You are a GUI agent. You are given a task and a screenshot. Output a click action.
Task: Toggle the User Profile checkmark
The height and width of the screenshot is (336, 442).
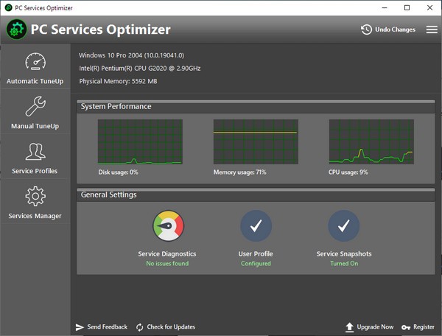point(256,226)
